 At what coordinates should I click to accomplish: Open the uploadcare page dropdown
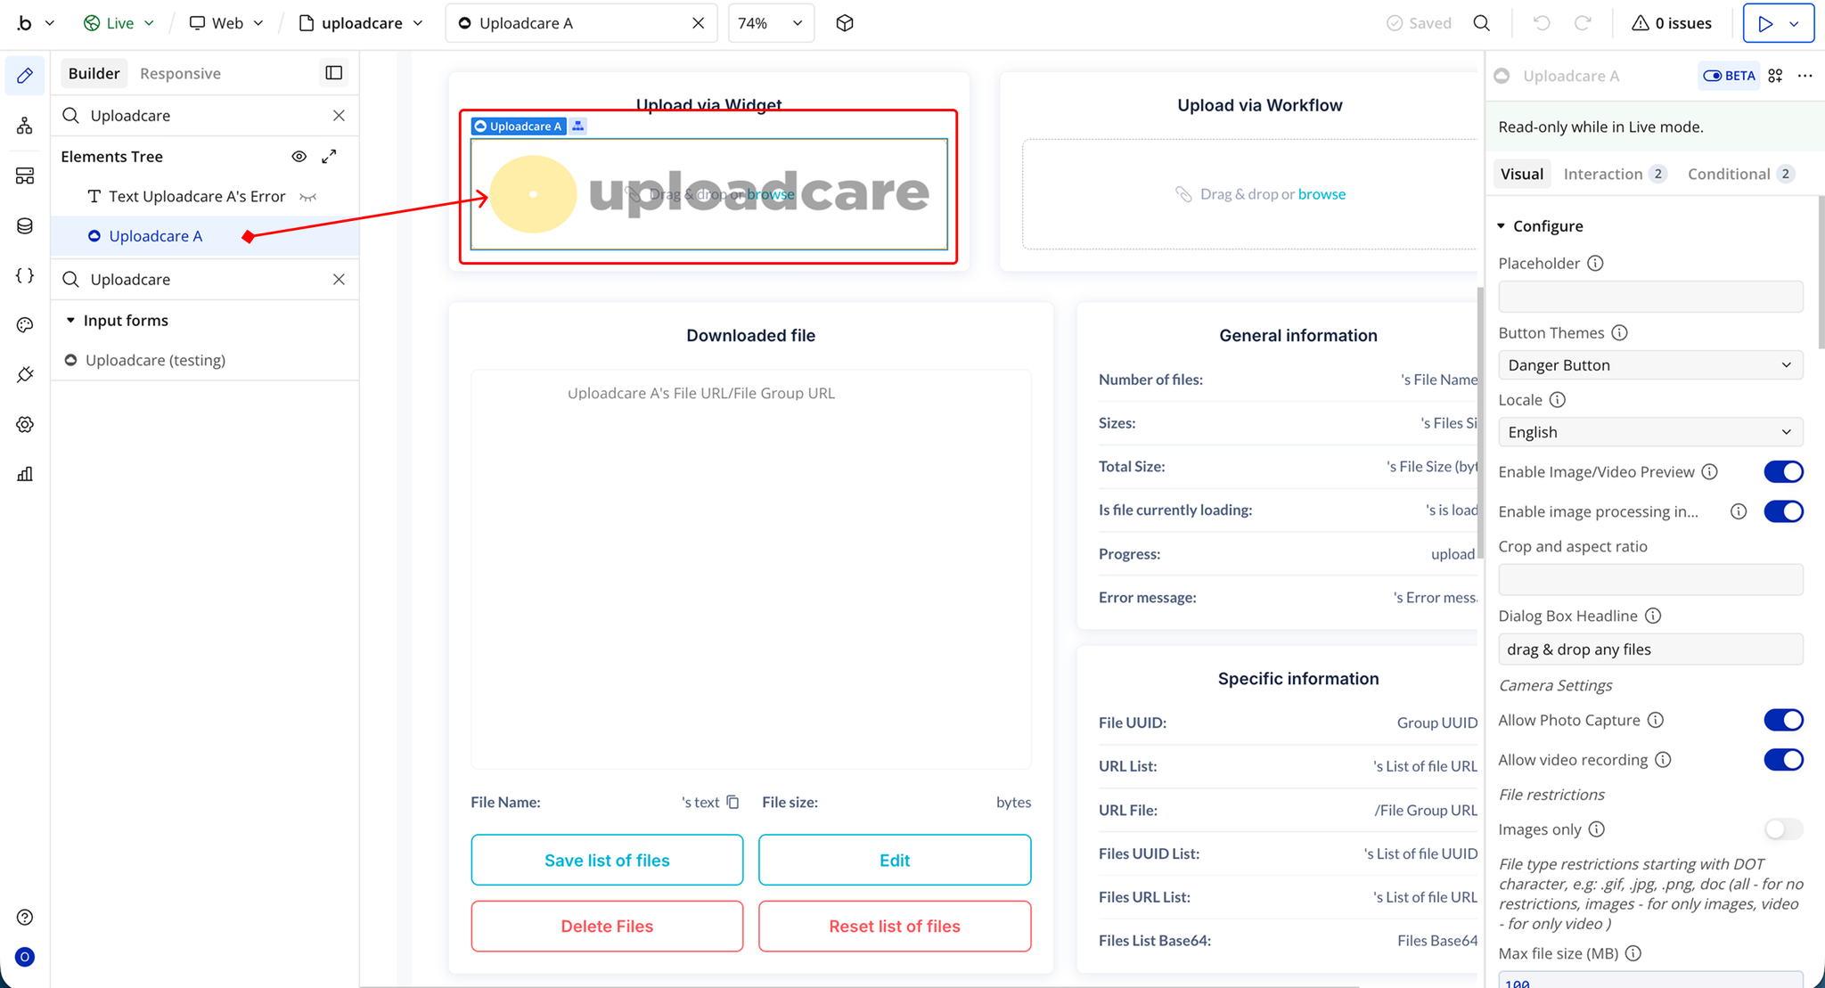361,23
